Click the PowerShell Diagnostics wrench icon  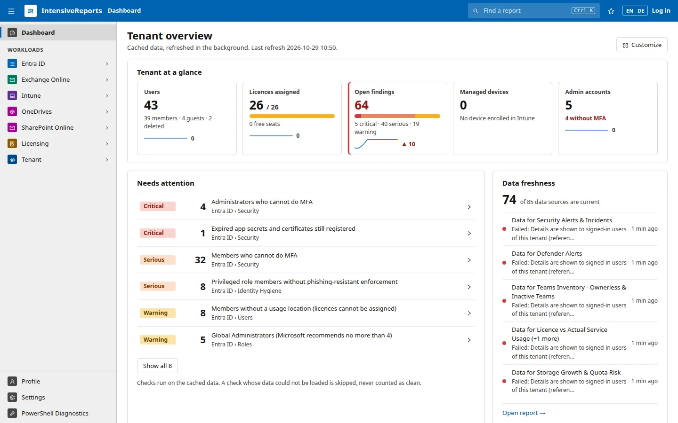pos(12,414)
